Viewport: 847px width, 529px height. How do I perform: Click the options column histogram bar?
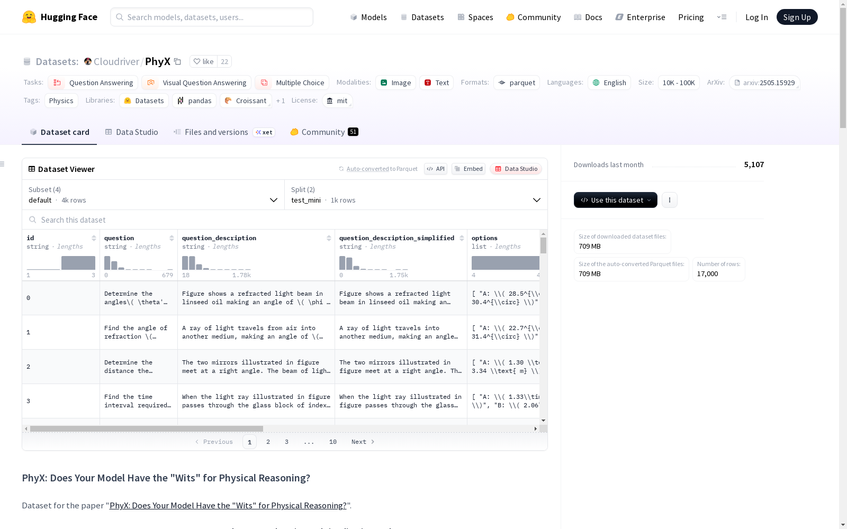pos(506,263)
